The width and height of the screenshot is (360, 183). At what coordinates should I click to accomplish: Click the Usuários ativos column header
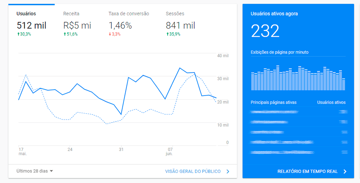pos(331,102)
